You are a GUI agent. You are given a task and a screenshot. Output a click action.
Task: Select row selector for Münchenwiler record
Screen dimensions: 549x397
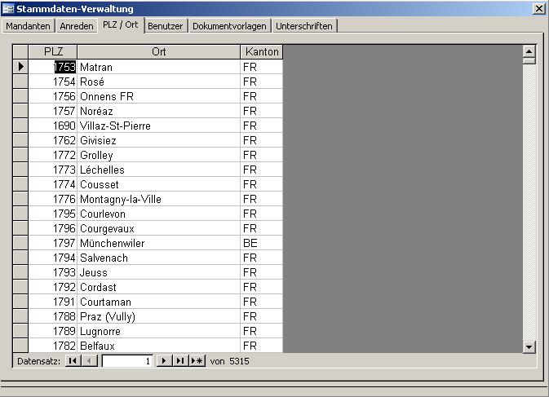coord(20,243)
